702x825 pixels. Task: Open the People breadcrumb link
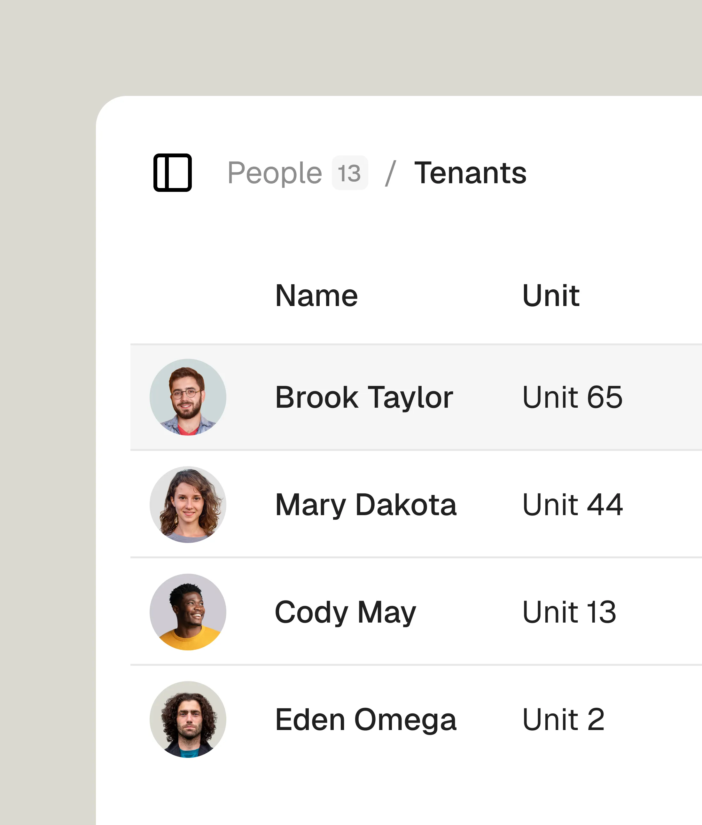pos(275,173)
